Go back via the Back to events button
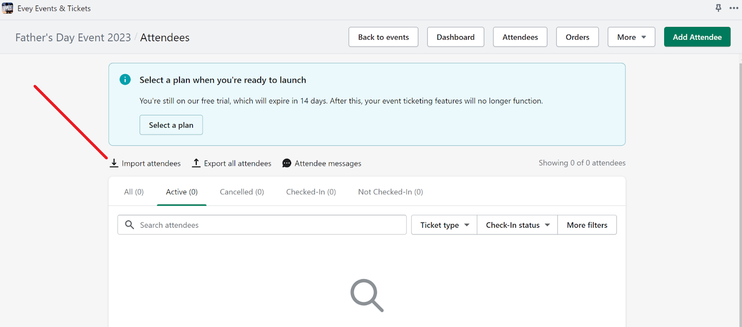 point(383,37)
